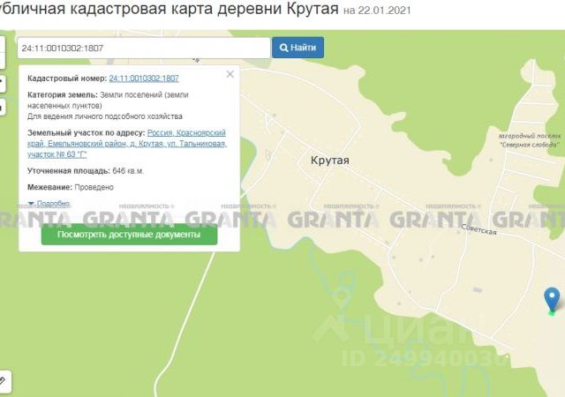565x397 pixels.
Task: Close the cadastral info popup
Action: coord(230,74)
